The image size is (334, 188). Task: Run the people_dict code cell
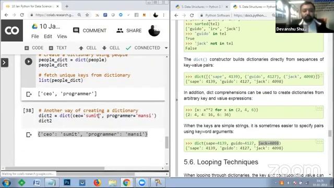pyautogui.click(x=29, y=62)
